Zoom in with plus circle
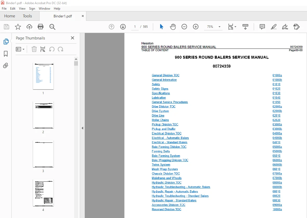The image size is (307, 218). [195, 27]
